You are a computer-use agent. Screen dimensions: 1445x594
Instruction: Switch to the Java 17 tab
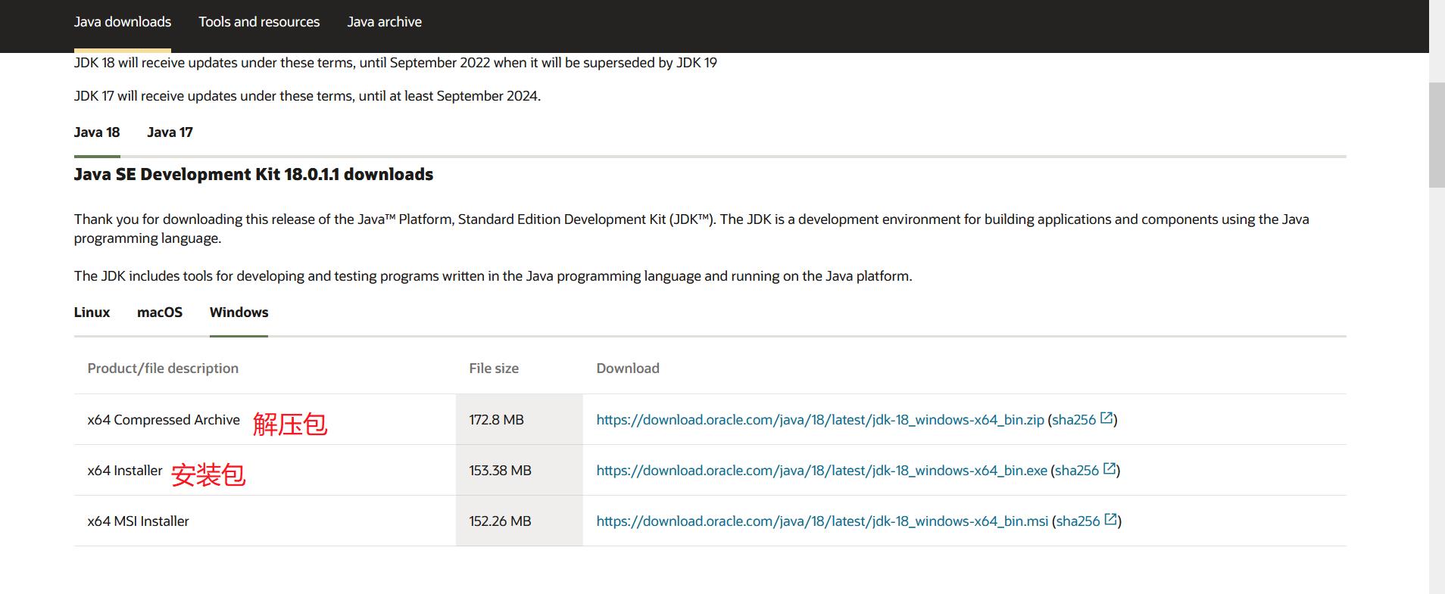[x=170, y=132]
